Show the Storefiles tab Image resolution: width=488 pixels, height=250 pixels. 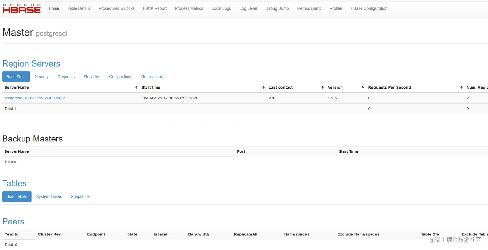(x=92, y=77)
